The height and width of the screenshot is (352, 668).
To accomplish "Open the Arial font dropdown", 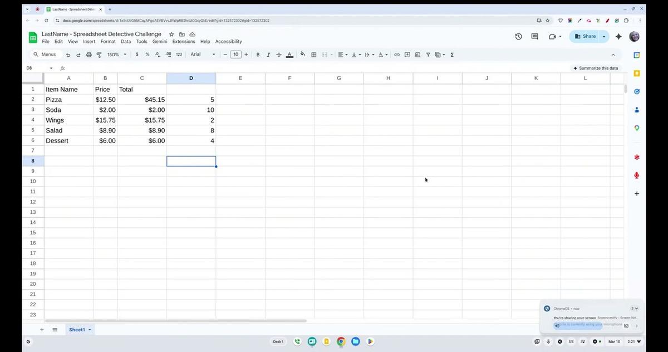I will [x=203, y=55].
